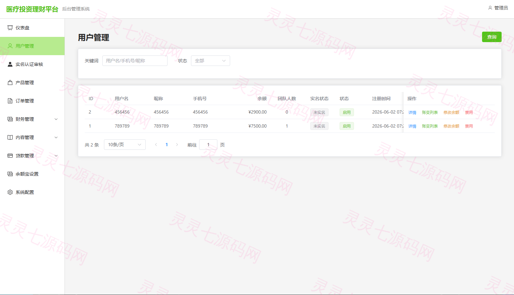
Task: Click the 前往 page number input box
Action: click(208, 145)
